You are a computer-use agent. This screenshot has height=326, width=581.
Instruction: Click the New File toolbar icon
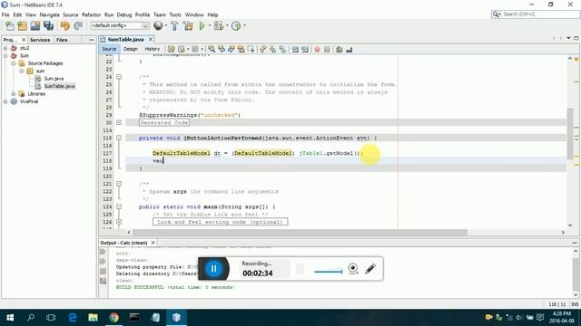(x=10, y=26)
